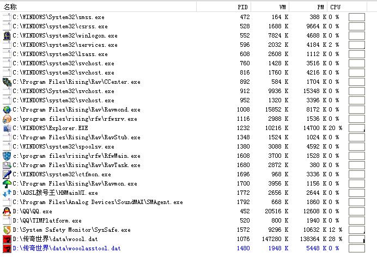Click the winlogon.exe process icon
Image resolution: width=377 pixels, height=259 pixels.
[7, 36]
